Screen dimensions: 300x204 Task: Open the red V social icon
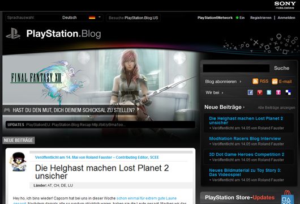coord(260,92)
